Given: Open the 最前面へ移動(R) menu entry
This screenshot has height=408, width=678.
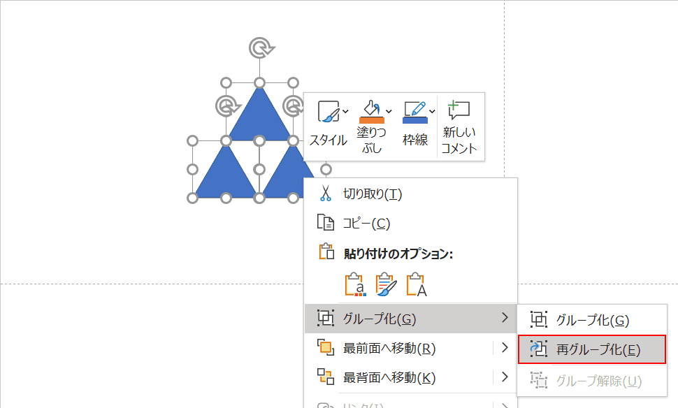Looking at the screenshot, I should [398, 348].
